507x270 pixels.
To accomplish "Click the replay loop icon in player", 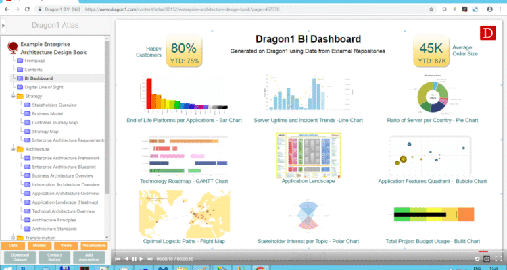I will coord(477,259).
